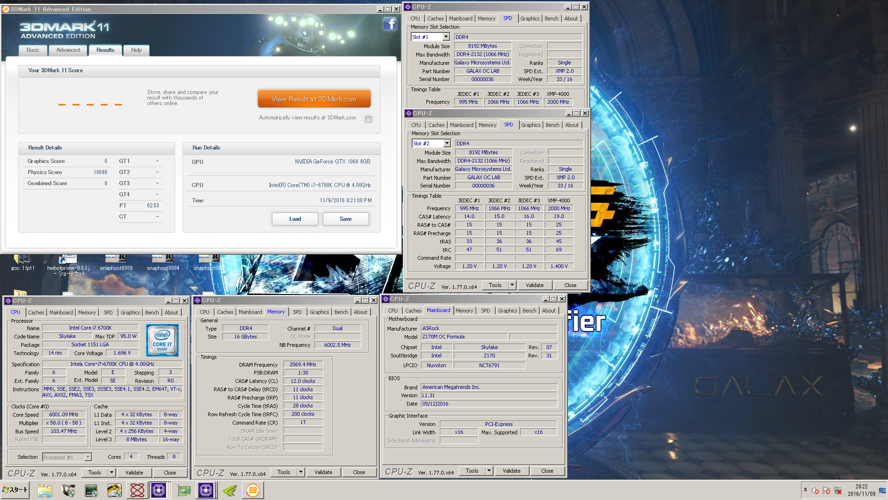Open Tools dropdown arrow in SPD window
Image resolution: width=888 pixels, height=500 pixels.
tap(512, 285)
